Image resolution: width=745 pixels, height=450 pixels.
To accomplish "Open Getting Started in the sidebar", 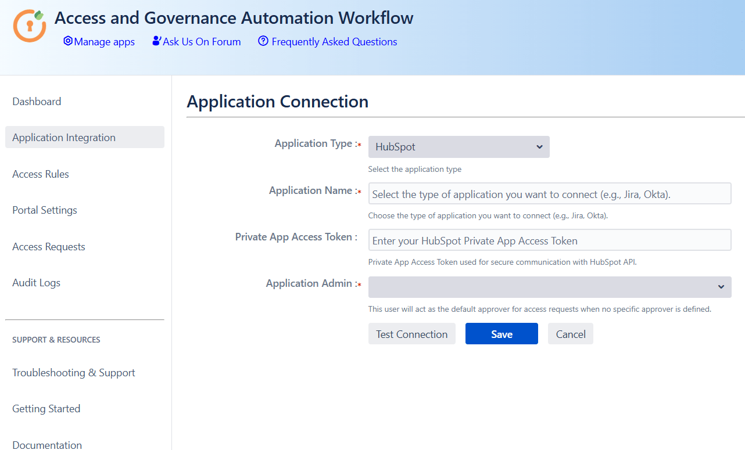I will click(x=46, y=409).
